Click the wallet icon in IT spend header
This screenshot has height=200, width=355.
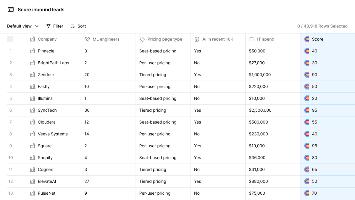[252, 39]
